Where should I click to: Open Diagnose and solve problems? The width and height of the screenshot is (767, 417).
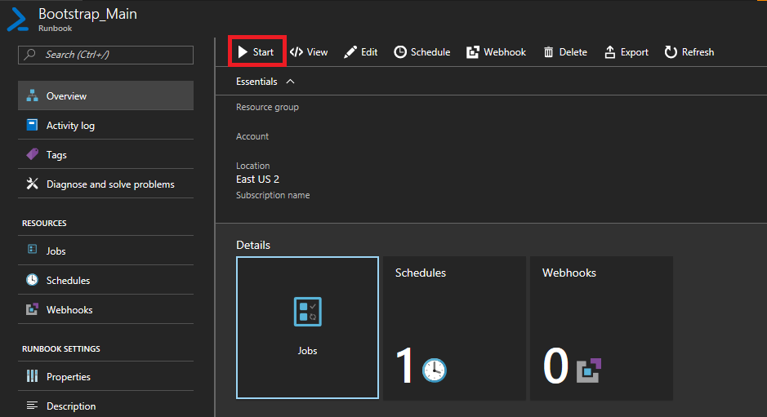pyautogui.click(x=105, y=184)
